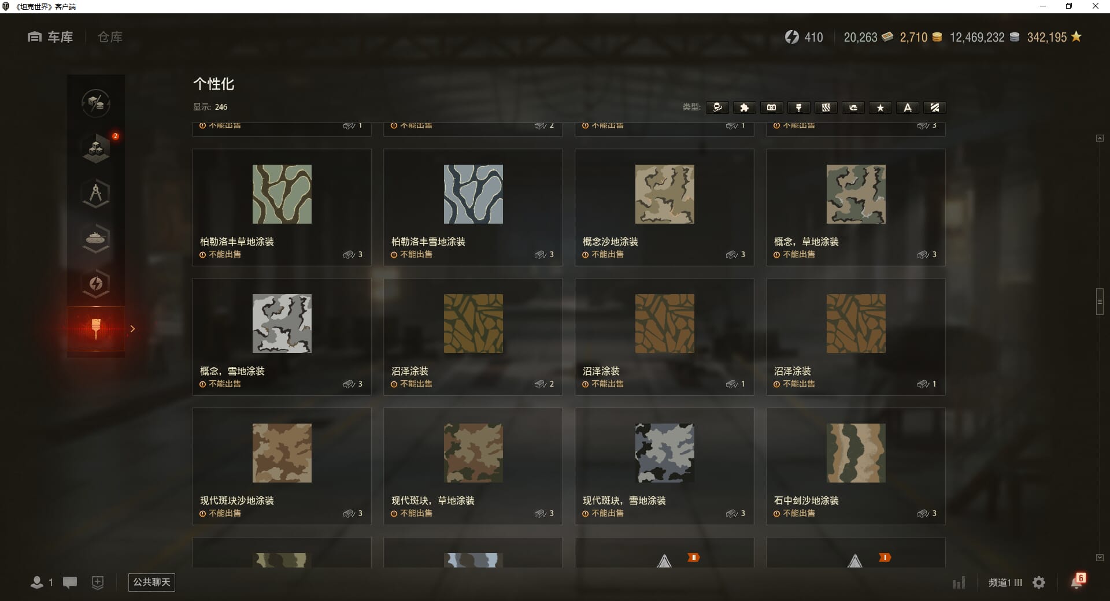Image resolution: width=1110 pixels, height=601 pixels.
Task: Toggle the letter A inscription filter
Action: (x=907, y=107)
